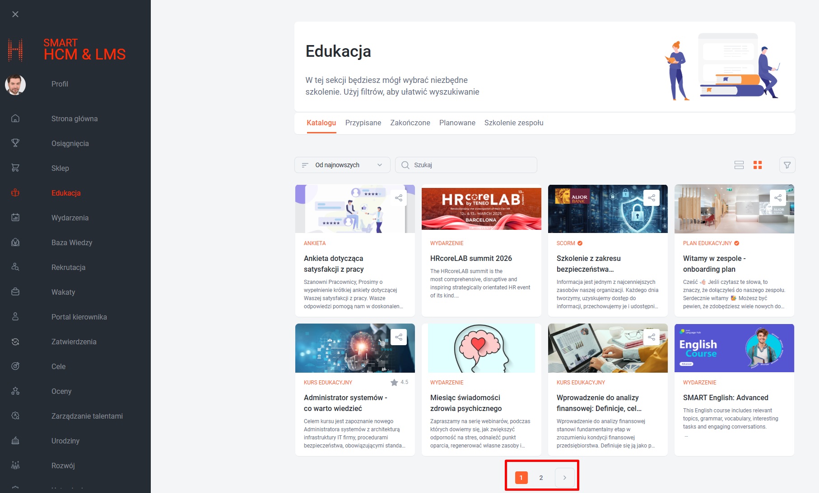This screenshot has width=819, height=493.
Task: Share the HRcoreLAB summit 2026 card
Action: pos(526,197)
